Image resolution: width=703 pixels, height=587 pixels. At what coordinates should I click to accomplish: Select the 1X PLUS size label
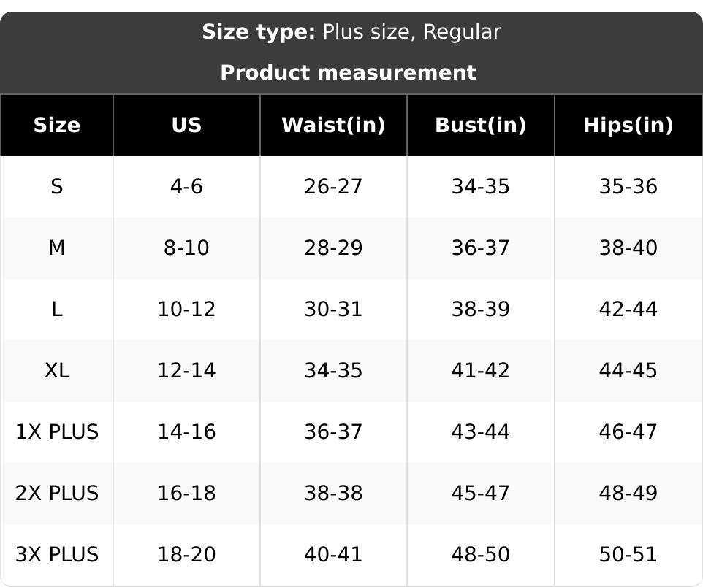57,432
